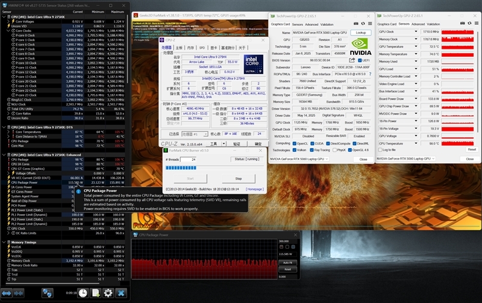This screenshot has height=303, width=482.
Task: Toggle UEFI checkbox in GPU-Z
Action: pyautogui.click(x=360, y=60)
